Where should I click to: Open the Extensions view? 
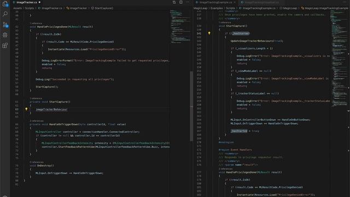point(5,45)
